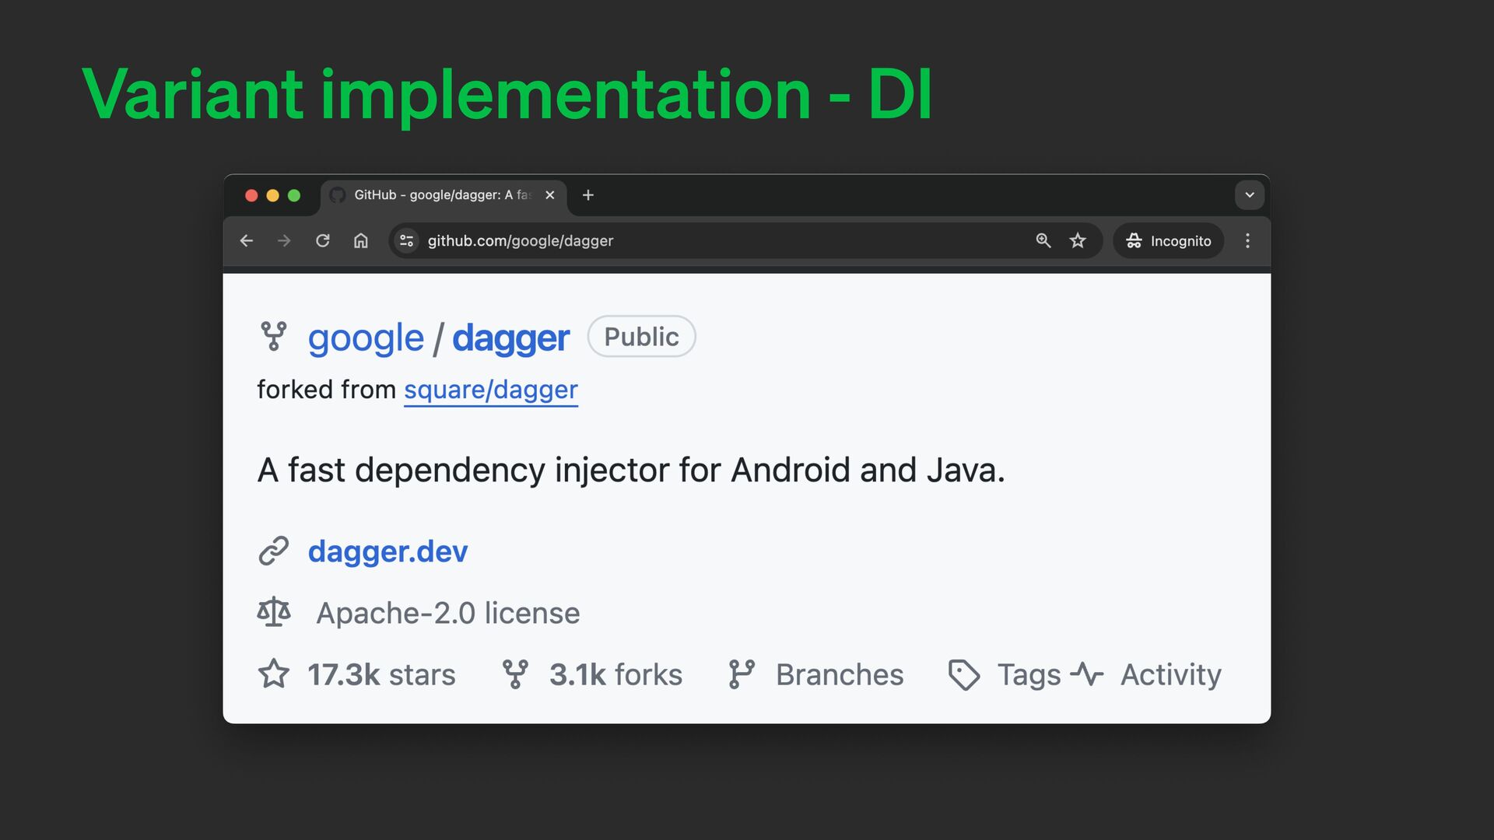Open the Chrome three-dot menu
This screenshot has height=840, width=1494.
pyautogui.click(x=1247, y=241)
